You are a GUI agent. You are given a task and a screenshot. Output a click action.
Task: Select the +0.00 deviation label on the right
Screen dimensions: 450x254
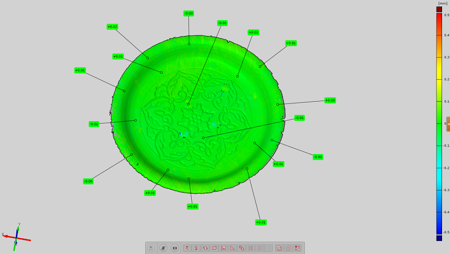click(330, 100)
